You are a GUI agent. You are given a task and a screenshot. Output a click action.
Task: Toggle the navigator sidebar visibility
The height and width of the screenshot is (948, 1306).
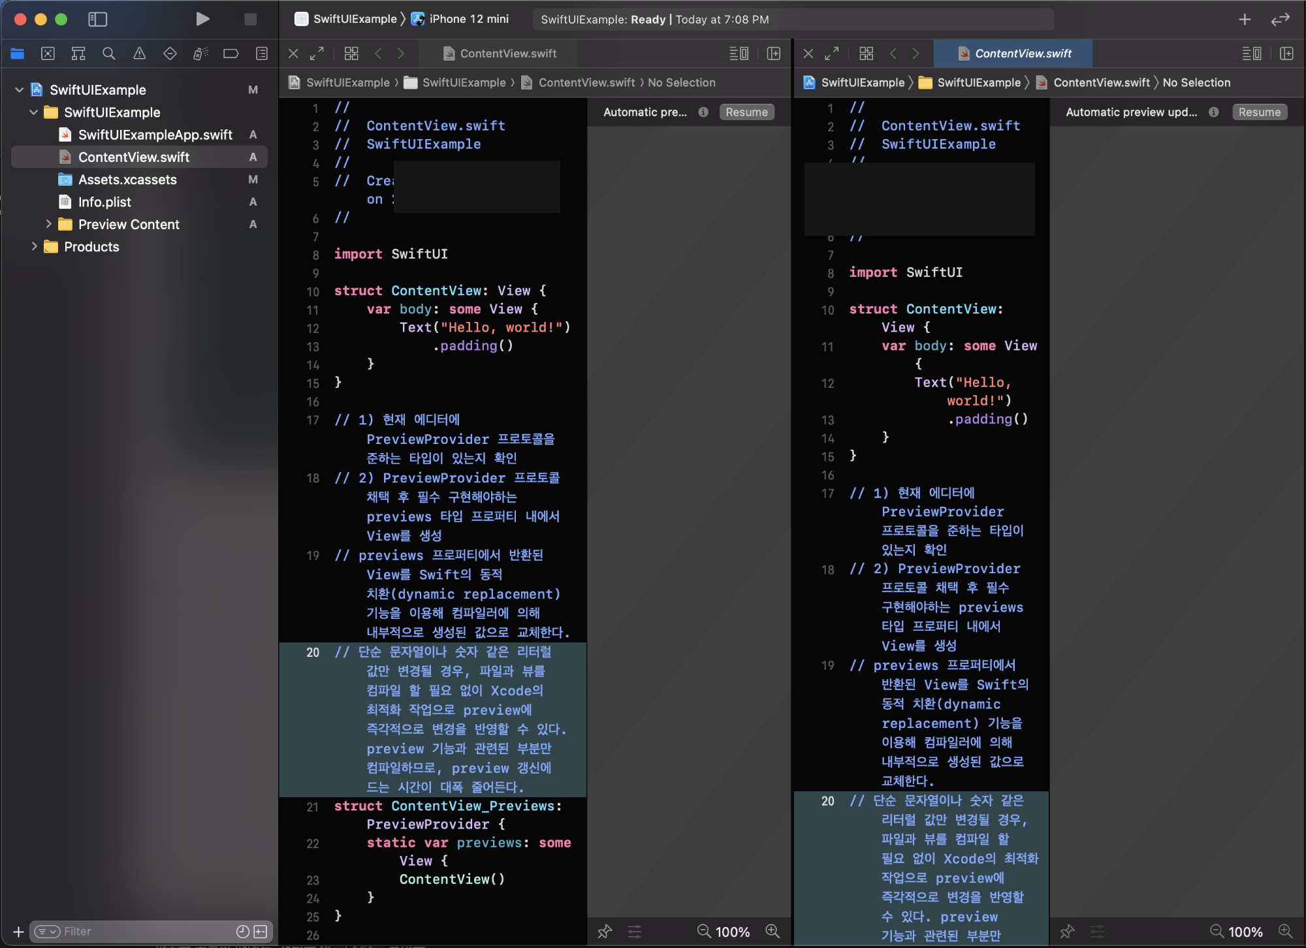97,19
